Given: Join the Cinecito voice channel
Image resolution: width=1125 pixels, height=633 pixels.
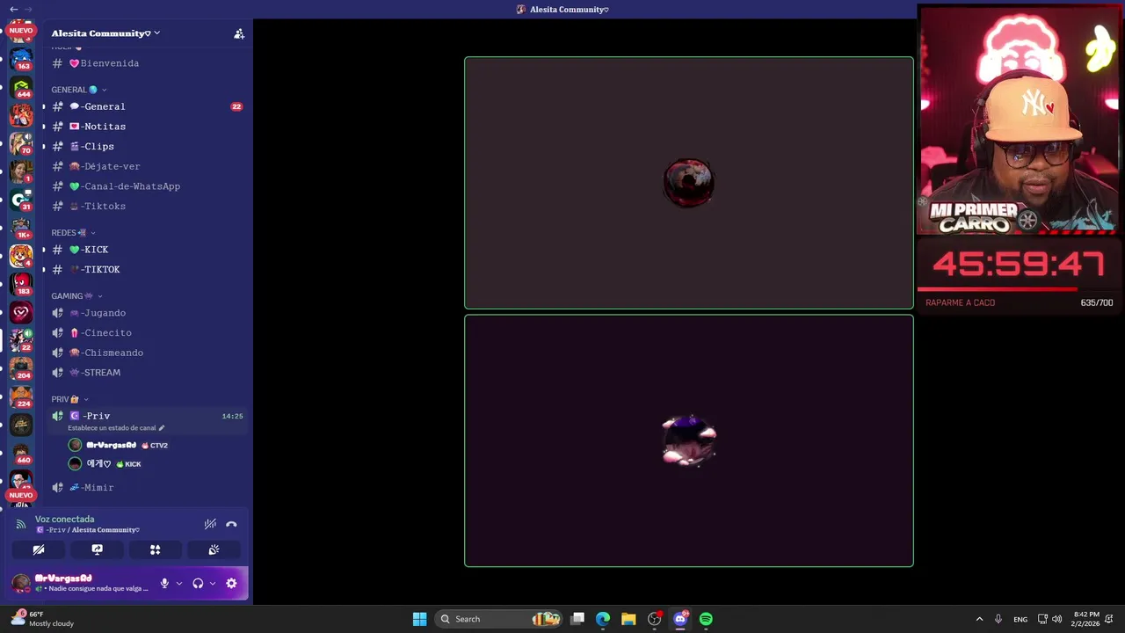Looking at the screenshot, I should pyautogui.click(x=147, y=333).
